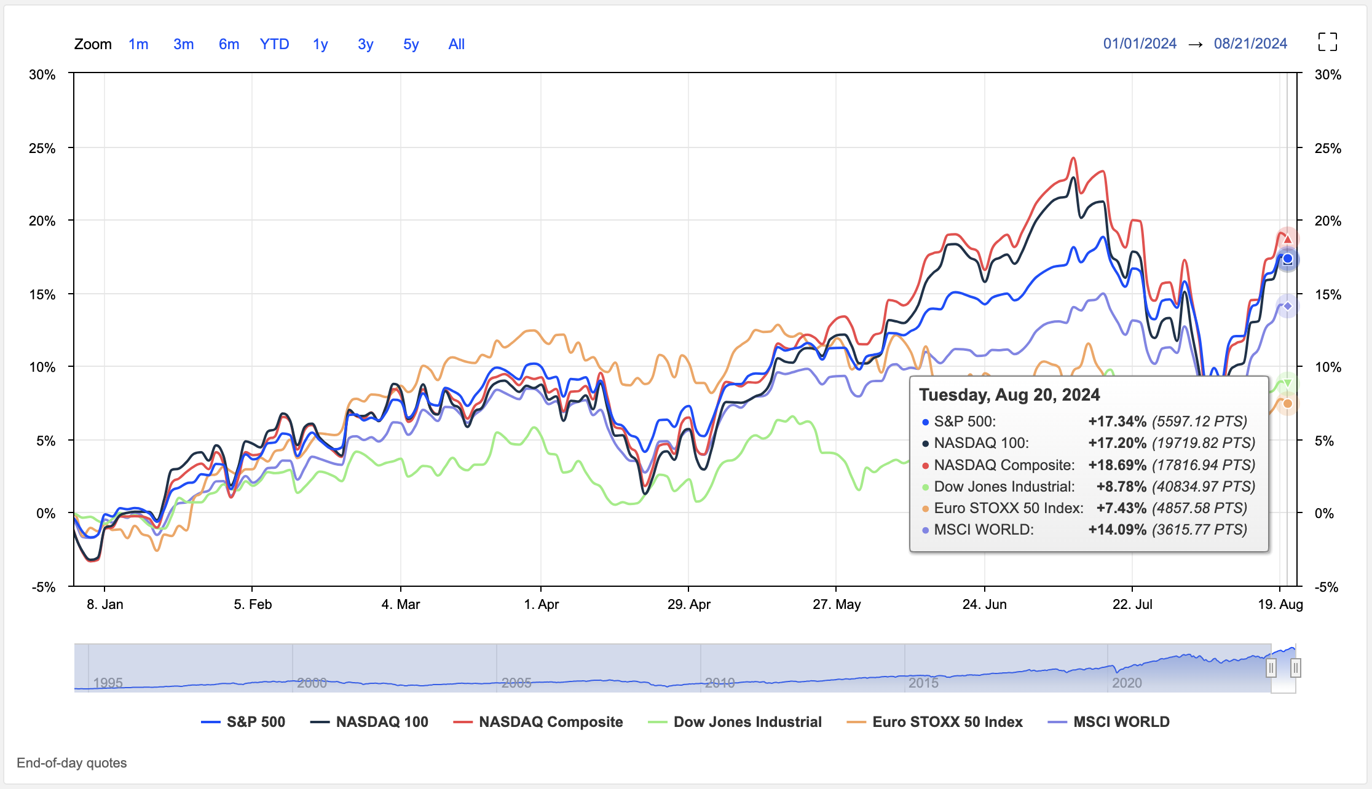Click the 08/21/2024 end date field
This screenshot has height=789, width=1372.
click(1250, 44)
